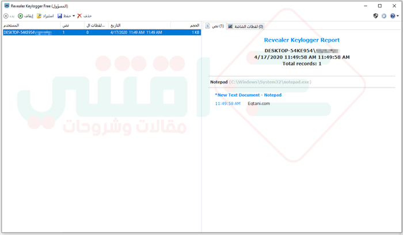
Task: Expand the dropdown arrow beside Help icon
Action: pos(398,16)
